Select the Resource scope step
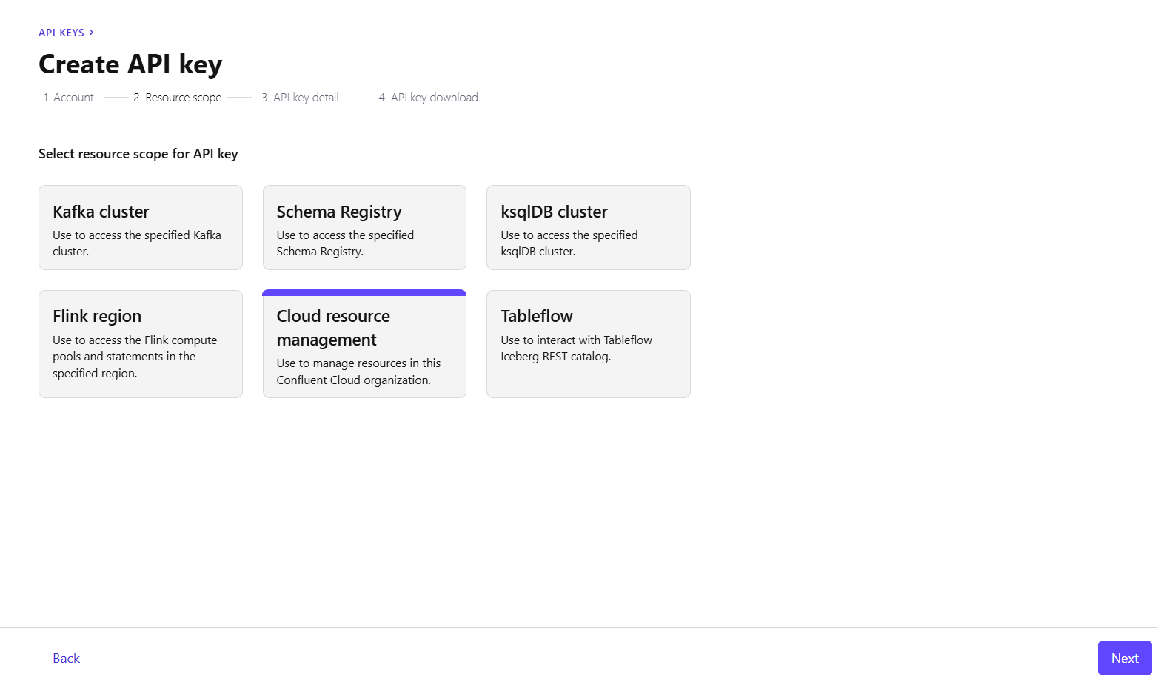 (177, 98)
